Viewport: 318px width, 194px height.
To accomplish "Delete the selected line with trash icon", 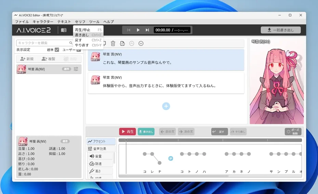I will (113, 43).
